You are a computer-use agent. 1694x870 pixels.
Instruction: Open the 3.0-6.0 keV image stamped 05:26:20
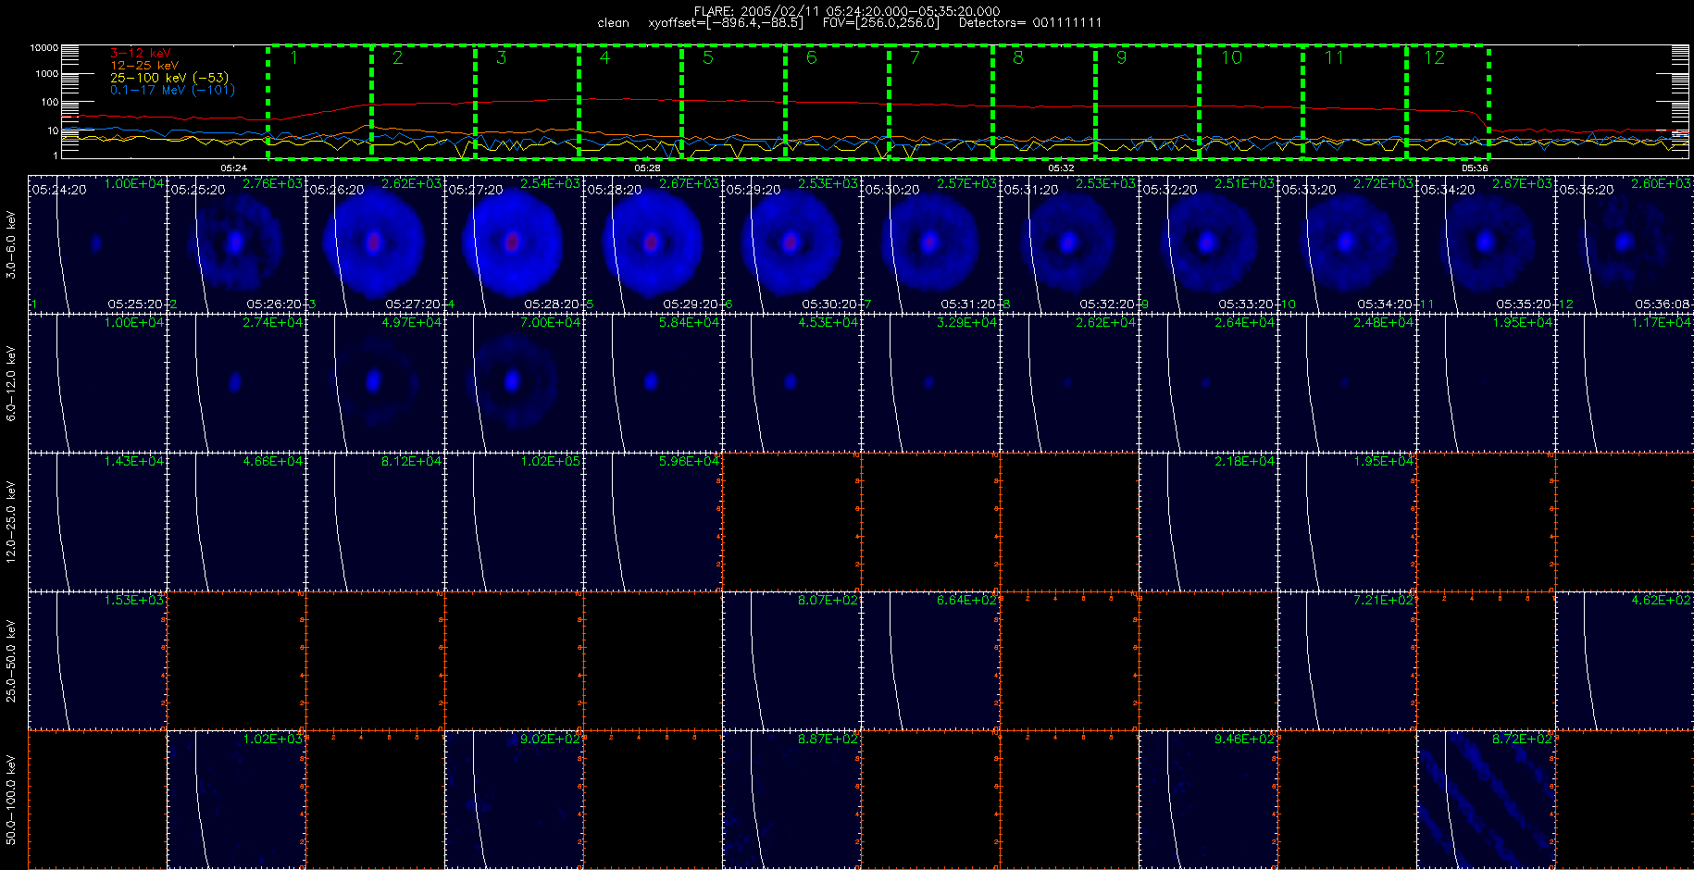pos(376,244)
